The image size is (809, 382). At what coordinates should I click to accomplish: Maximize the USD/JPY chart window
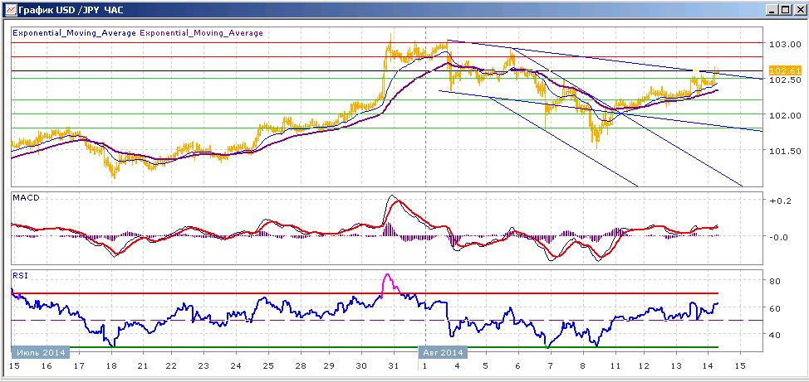(784, 10)
